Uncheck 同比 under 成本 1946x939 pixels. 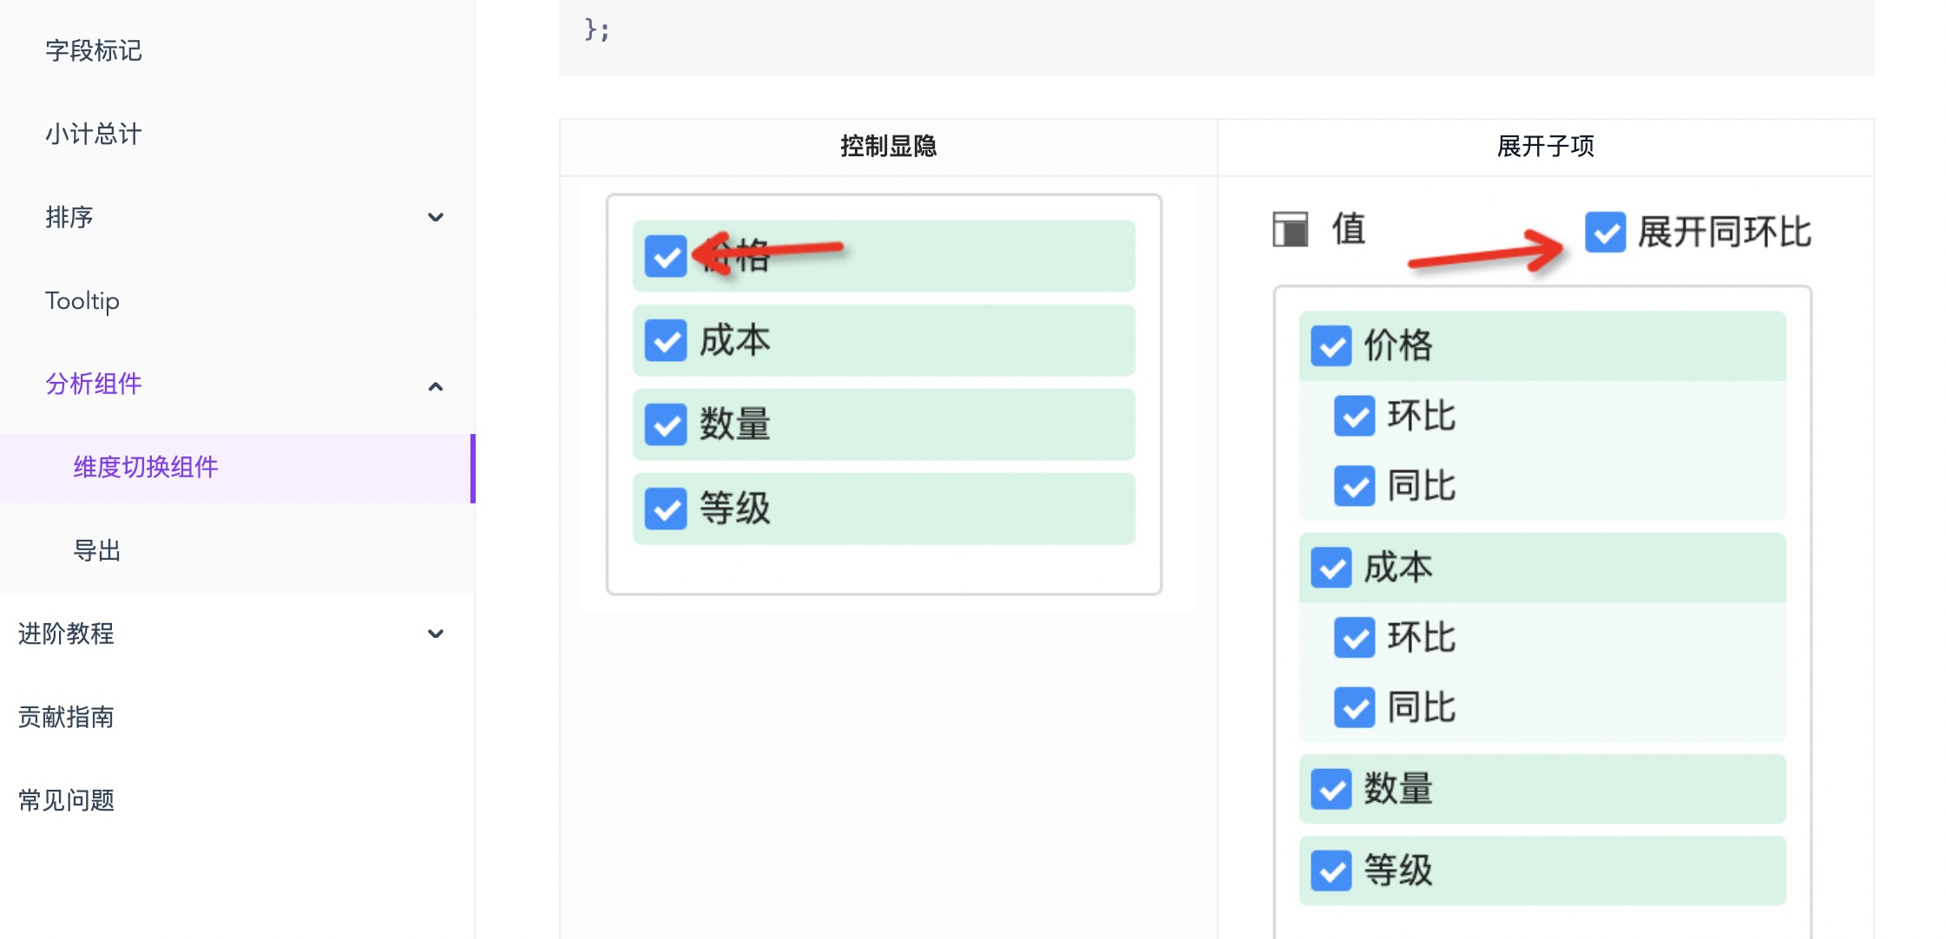1353,708
